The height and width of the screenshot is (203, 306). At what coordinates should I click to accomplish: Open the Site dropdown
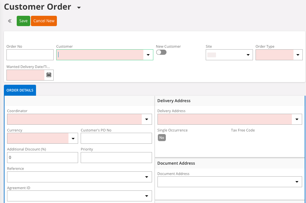click(248, 55)
